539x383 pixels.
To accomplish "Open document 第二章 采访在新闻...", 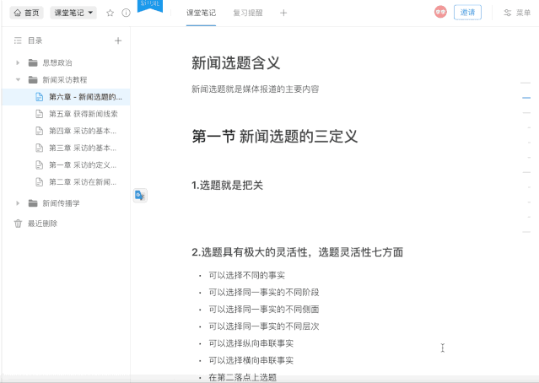I will pyautogui.click(x=66, y=182).
